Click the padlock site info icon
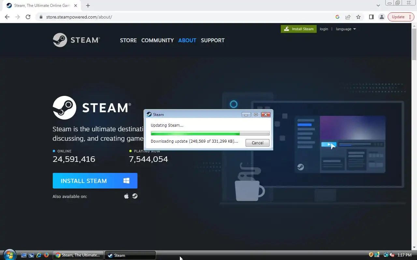The width and height of the screenshot is (417, 260). [41, 17]
